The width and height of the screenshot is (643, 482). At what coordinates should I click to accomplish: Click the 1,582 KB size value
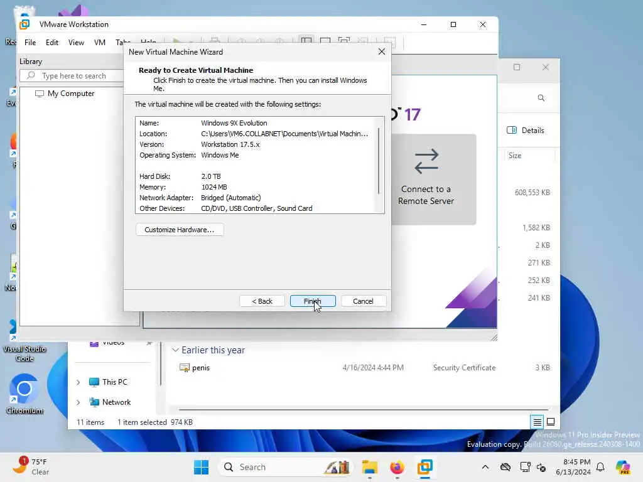point(536,228)
